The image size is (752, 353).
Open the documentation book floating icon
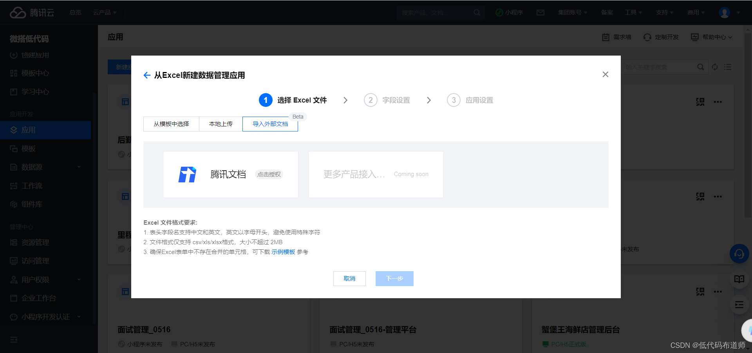[x=739, y=279]
